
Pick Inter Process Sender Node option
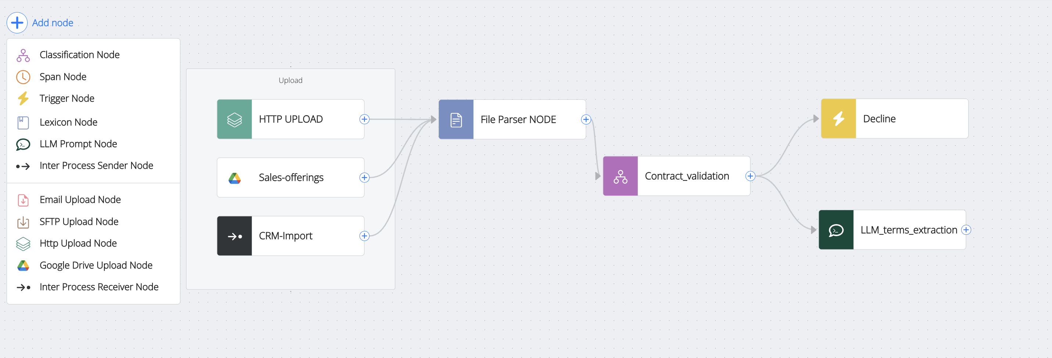coord(96,165)
